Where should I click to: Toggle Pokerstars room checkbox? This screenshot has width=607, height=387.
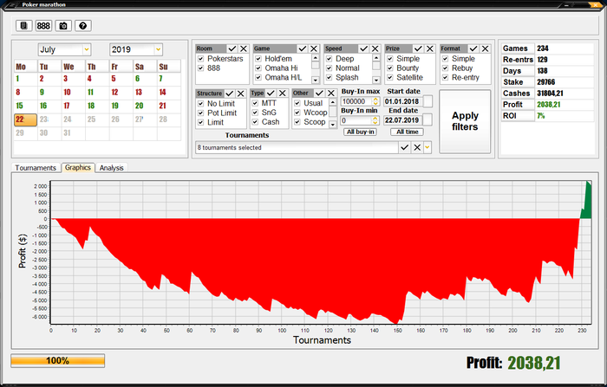tap(200, 59)
